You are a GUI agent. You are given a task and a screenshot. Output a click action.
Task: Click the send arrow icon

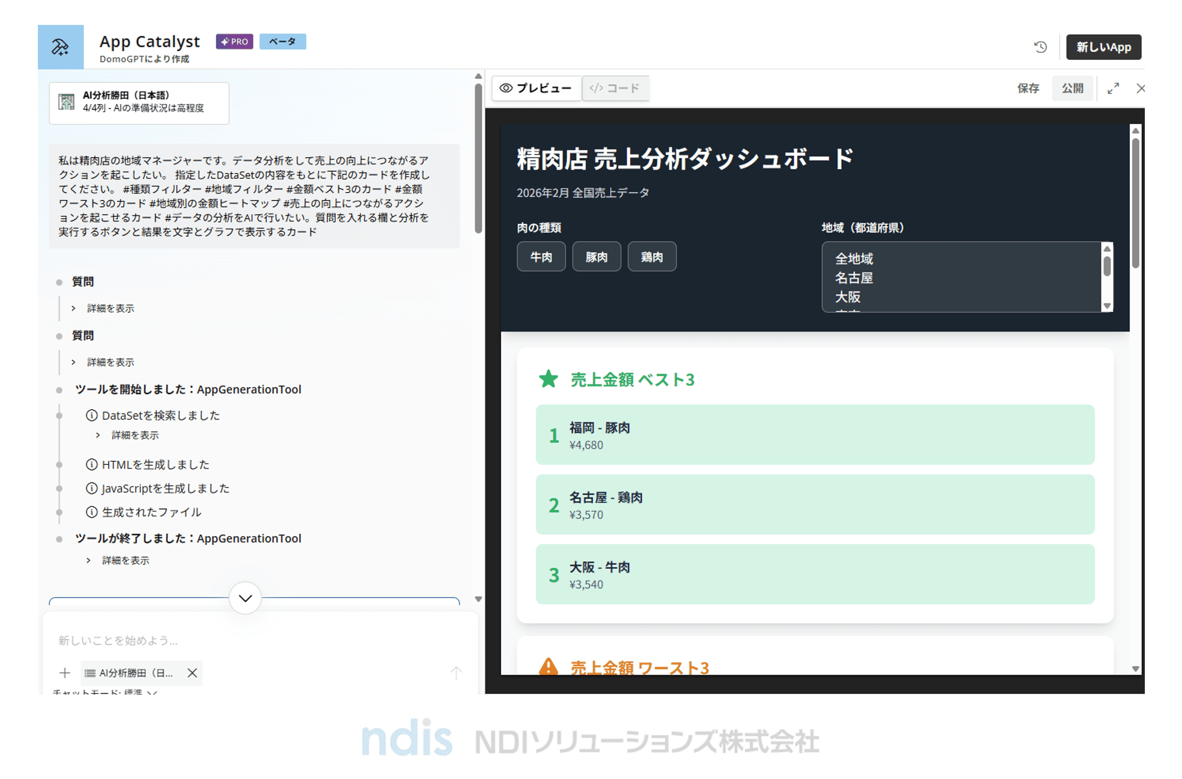(456, 673)
